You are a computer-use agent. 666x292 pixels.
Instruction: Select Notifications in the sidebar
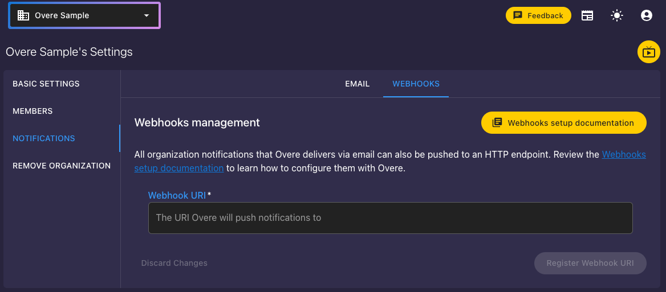pyautogui.click(x=44, y=138)
